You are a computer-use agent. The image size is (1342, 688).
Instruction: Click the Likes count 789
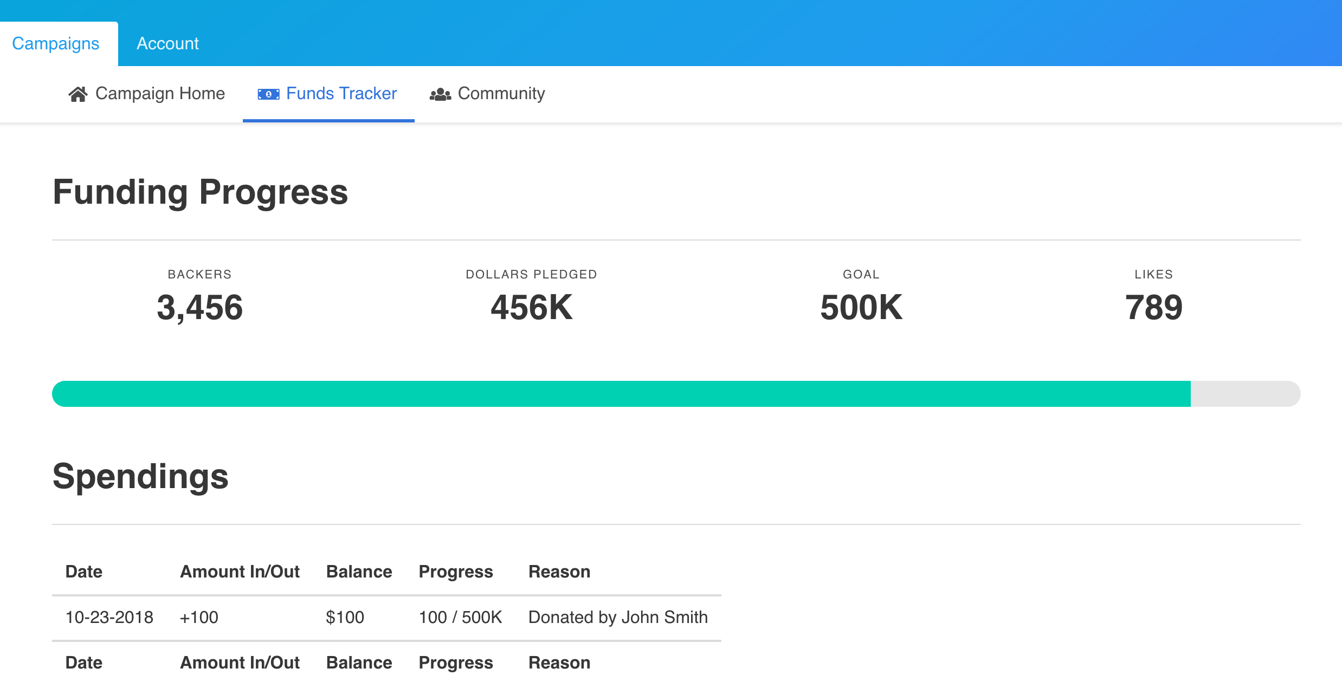click(x=1153, y=307)
